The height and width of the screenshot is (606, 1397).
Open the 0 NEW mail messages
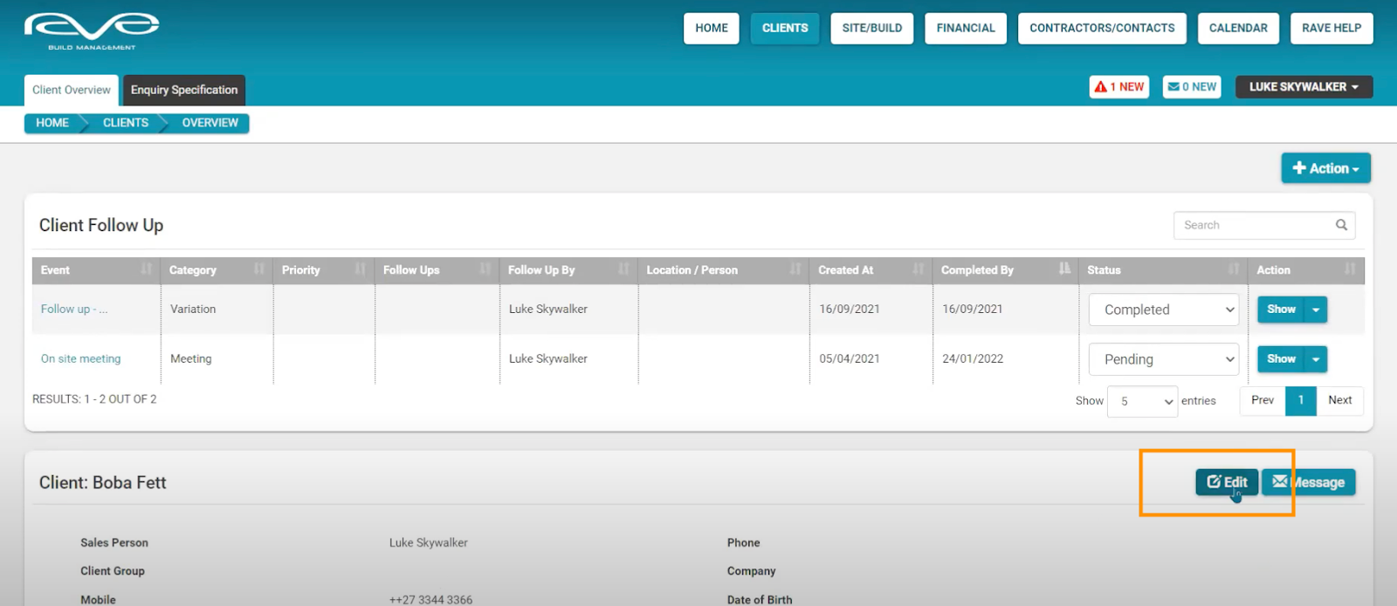coord(1192,87)
